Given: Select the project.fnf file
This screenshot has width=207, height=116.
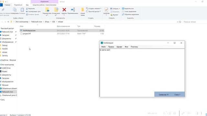Looking at the screenshot, I should [x=62, y=34].
